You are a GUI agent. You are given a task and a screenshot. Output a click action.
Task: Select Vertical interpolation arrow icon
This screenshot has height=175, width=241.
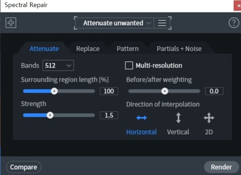pos(178,118)
